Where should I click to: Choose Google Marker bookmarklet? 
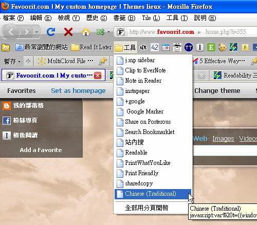pos(153,111)
